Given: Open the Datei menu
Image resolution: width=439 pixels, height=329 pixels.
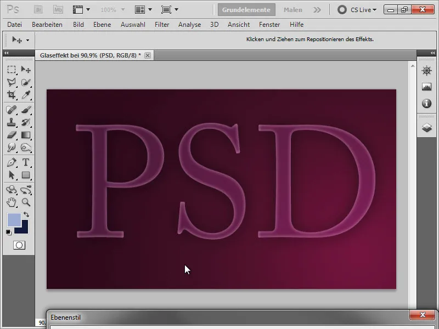Looking at the screenshot, I should 15,25.
